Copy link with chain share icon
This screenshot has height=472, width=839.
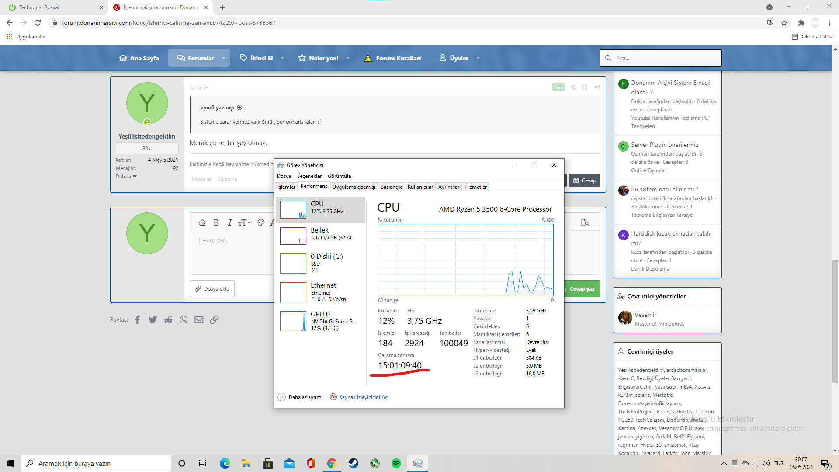214,320
